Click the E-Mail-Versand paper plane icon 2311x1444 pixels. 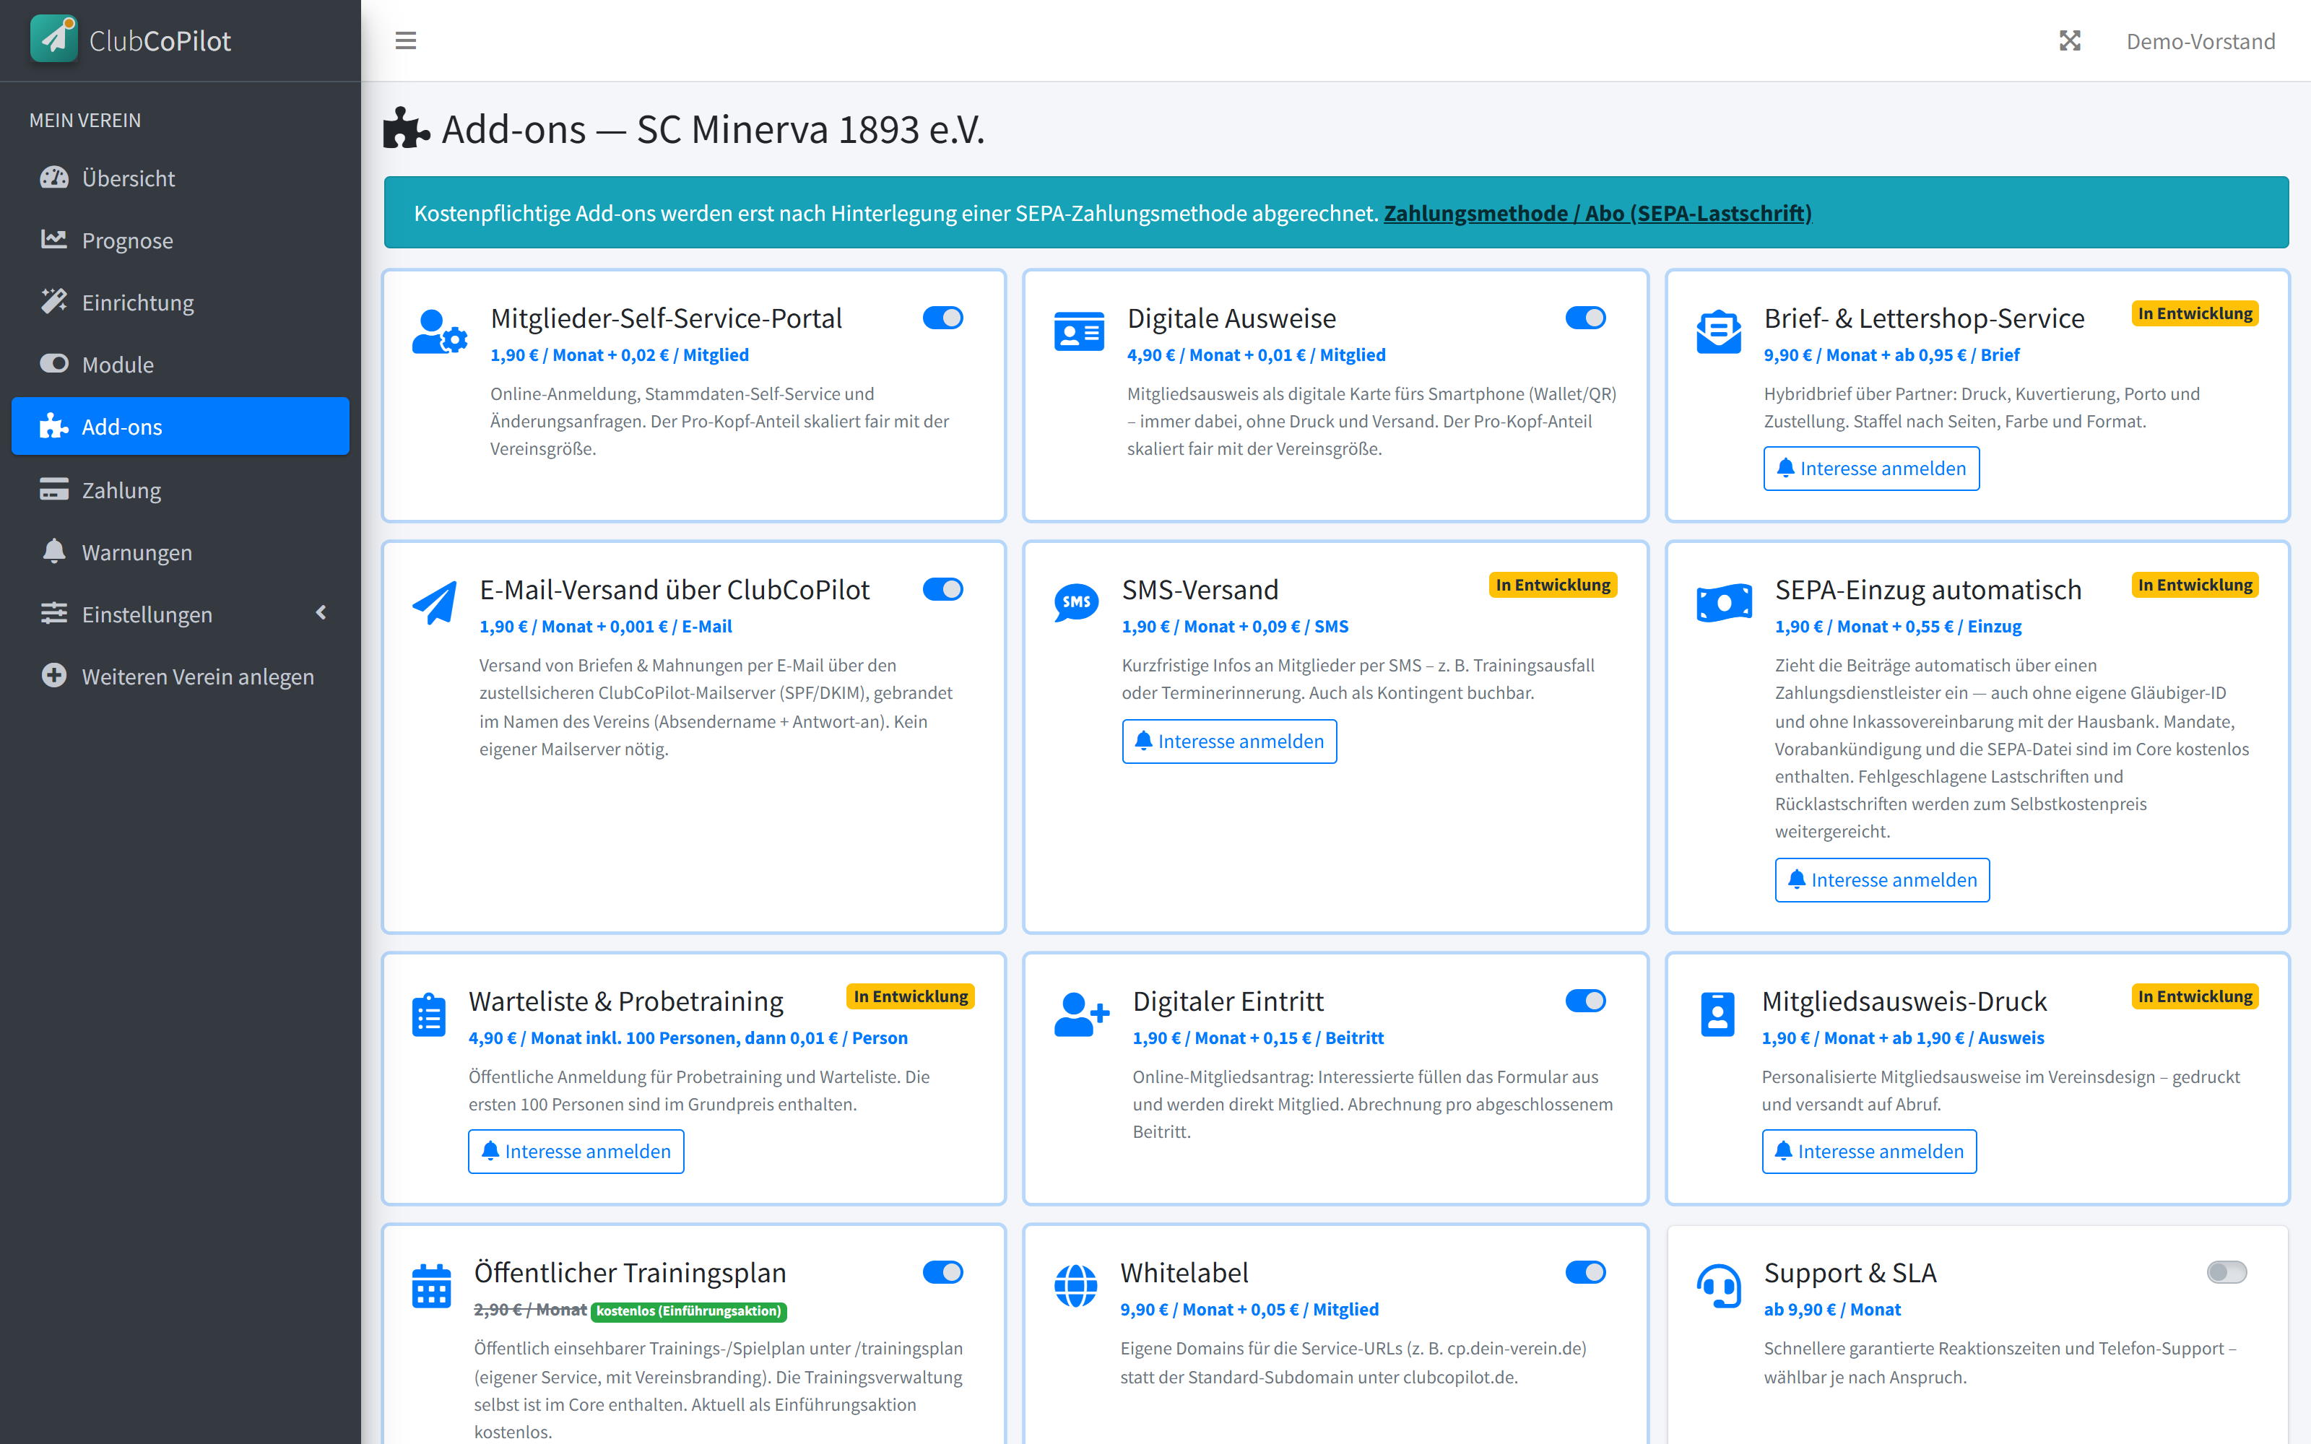click(x=433, y=603)
